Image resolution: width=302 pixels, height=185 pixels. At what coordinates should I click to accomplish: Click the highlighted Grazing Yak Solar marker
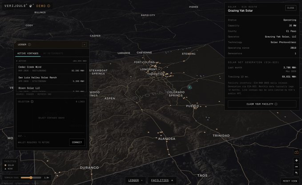click(x=189, y=87)
